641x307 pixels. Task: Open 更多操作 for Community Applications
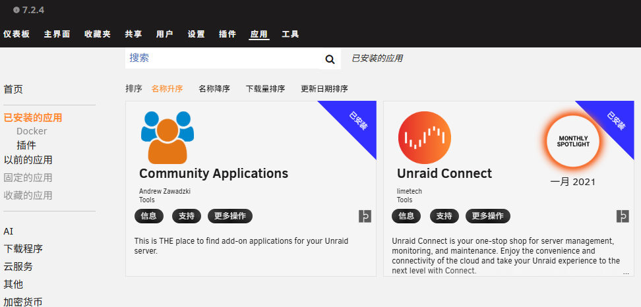[x=230, y=216]
